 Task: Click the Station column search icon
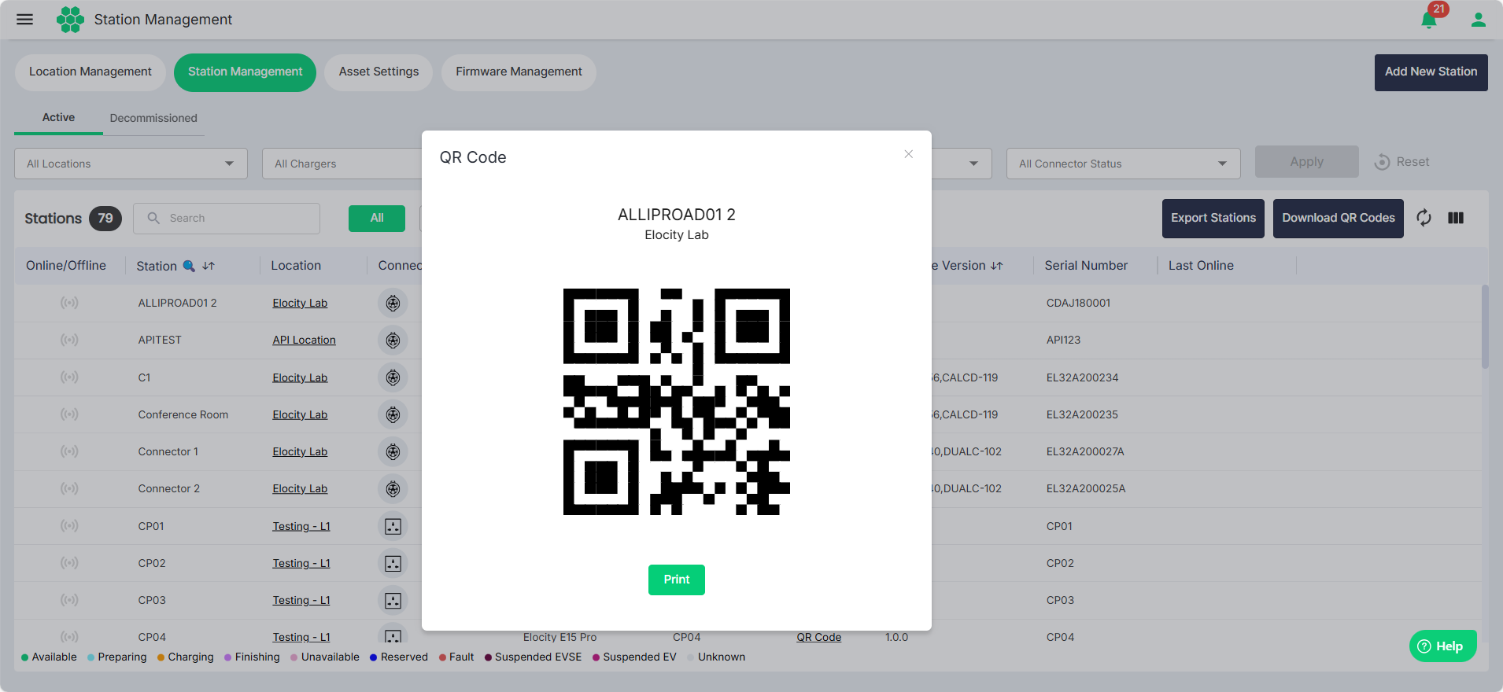click(189, 266)
